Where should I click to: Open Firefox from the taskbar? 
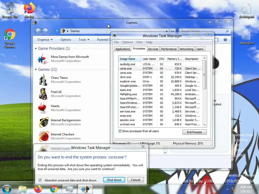point(38,189)
